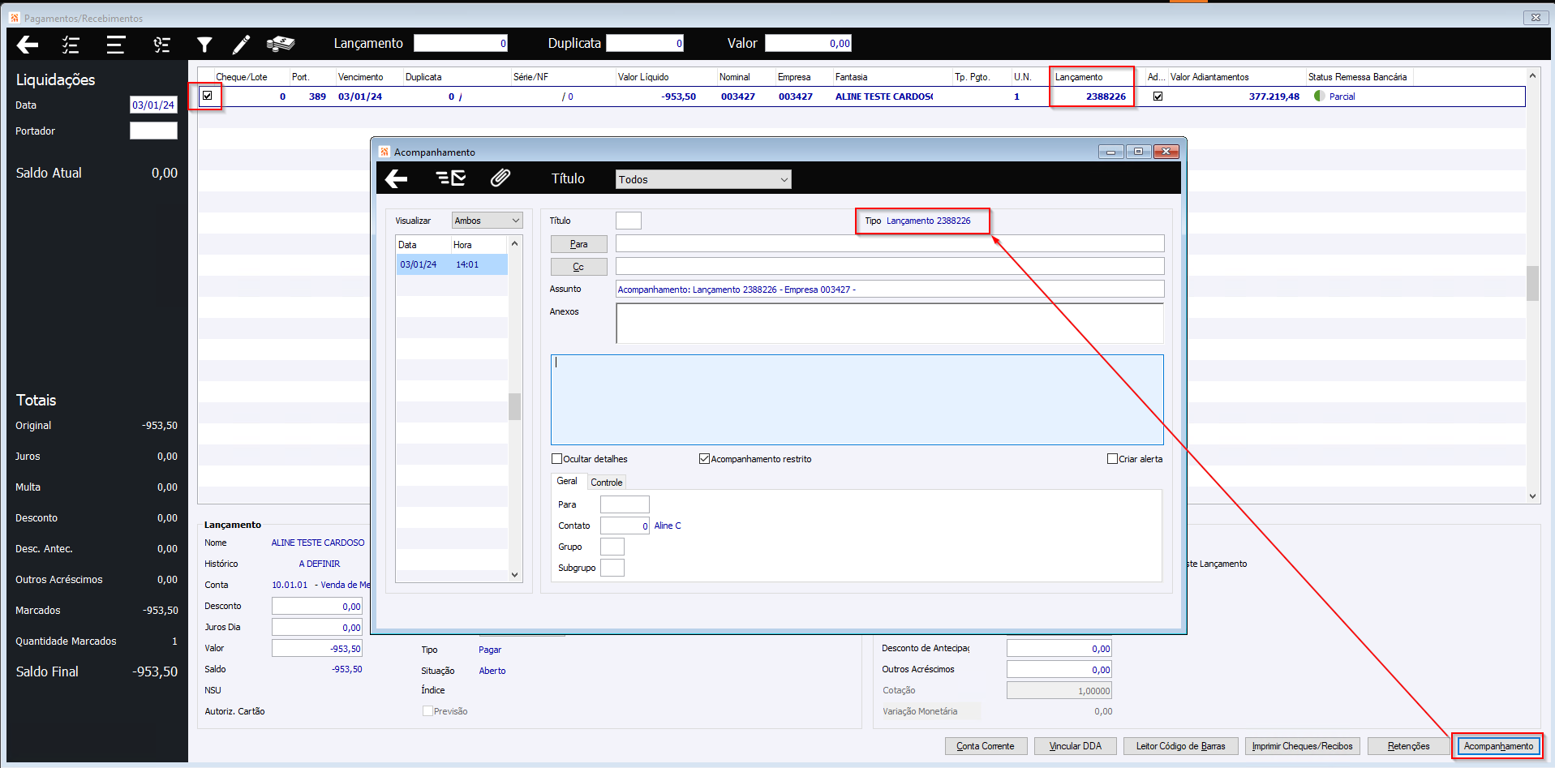Open the Visualizar Ambos dropdown
This screenshot has height=768, width=1555.
[487, 221]
